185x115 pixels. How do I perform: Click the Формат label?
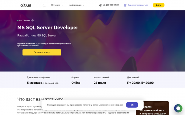pyautogui.click(x=76, y=77)
